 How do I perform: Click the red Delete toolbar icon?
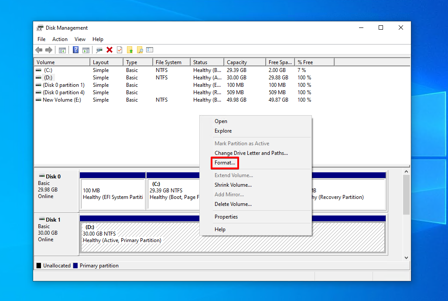tap(109, 50)
